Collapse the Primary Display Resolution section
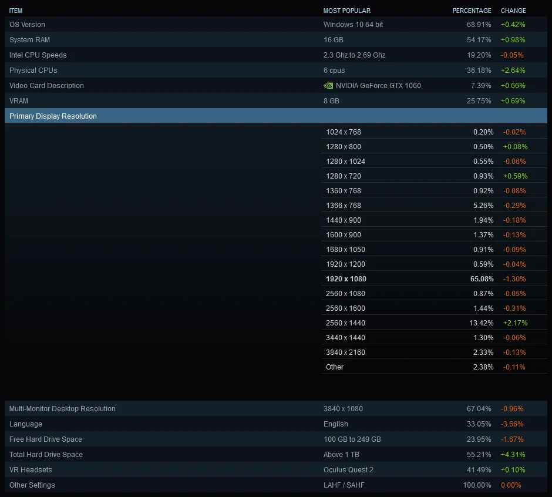This screenshot has width=552, height=497. click(276, 116)
